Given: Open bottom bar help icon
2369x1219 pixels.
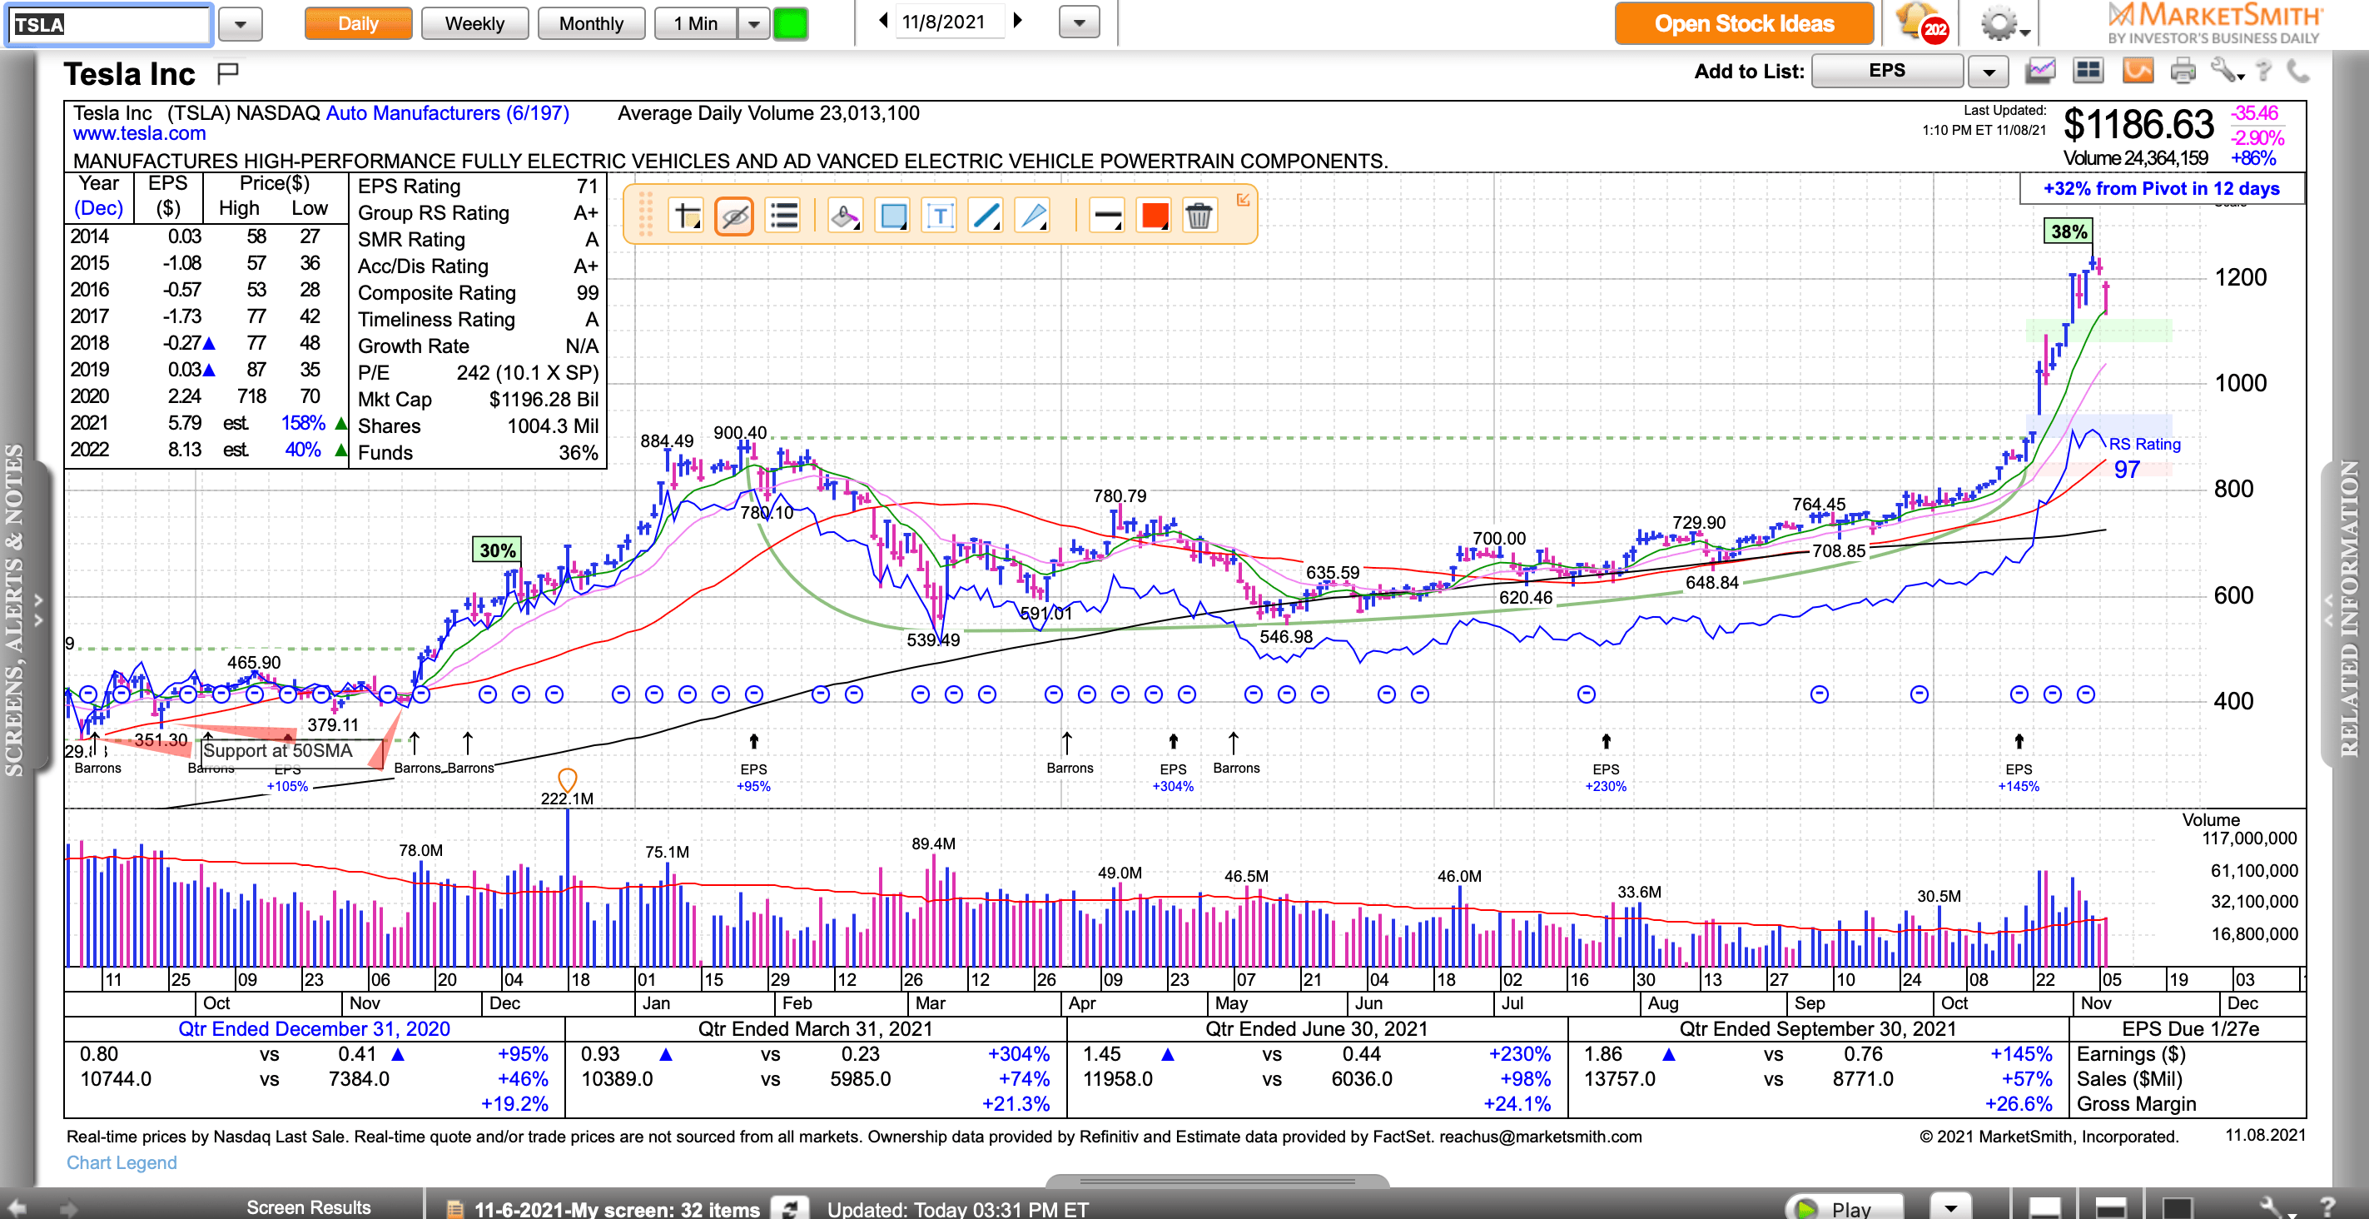Looking at the screenshot, I should pos(2327,1207).
